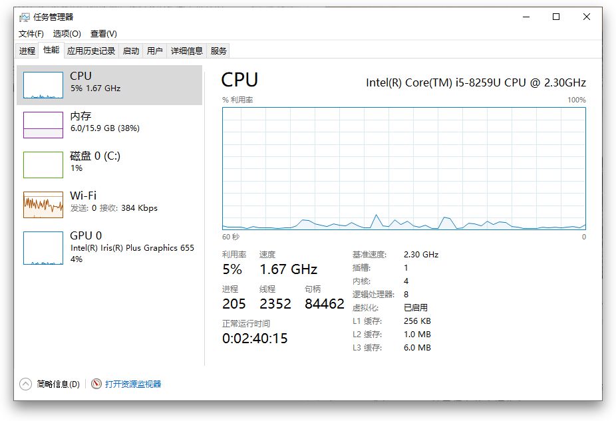The width and height of the screenshot is (616, 421).
Task: Select the 内存 memory graph thumbnail
Action: [43, 124]
